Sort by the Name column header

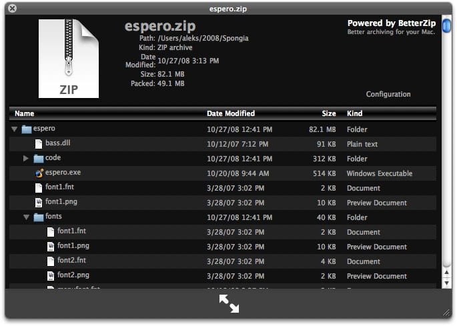point(25,113)
